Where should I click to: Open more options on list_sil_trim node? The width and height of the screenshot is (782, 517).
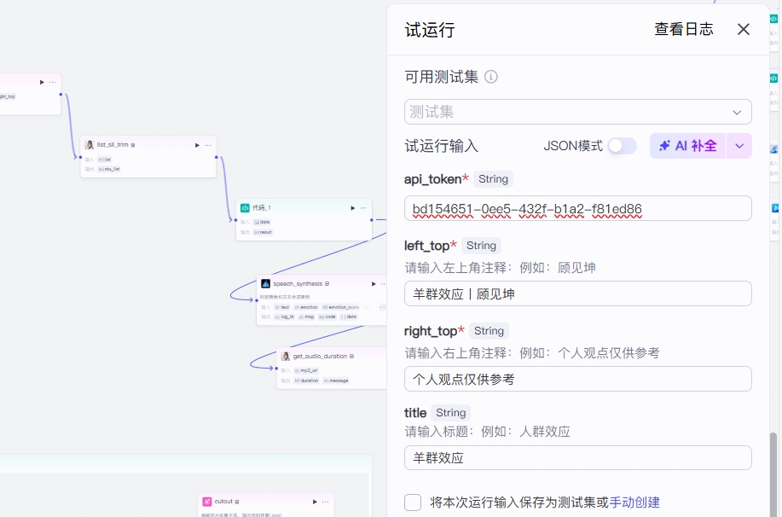click(207, 145)
